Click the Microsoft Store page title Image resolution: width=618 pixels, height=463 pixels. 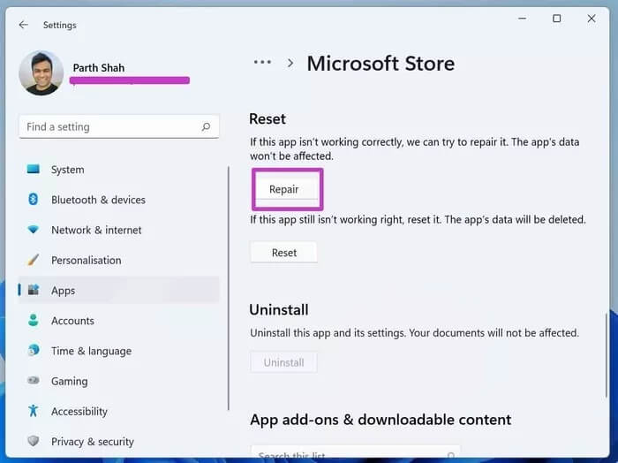click(381, 63)
